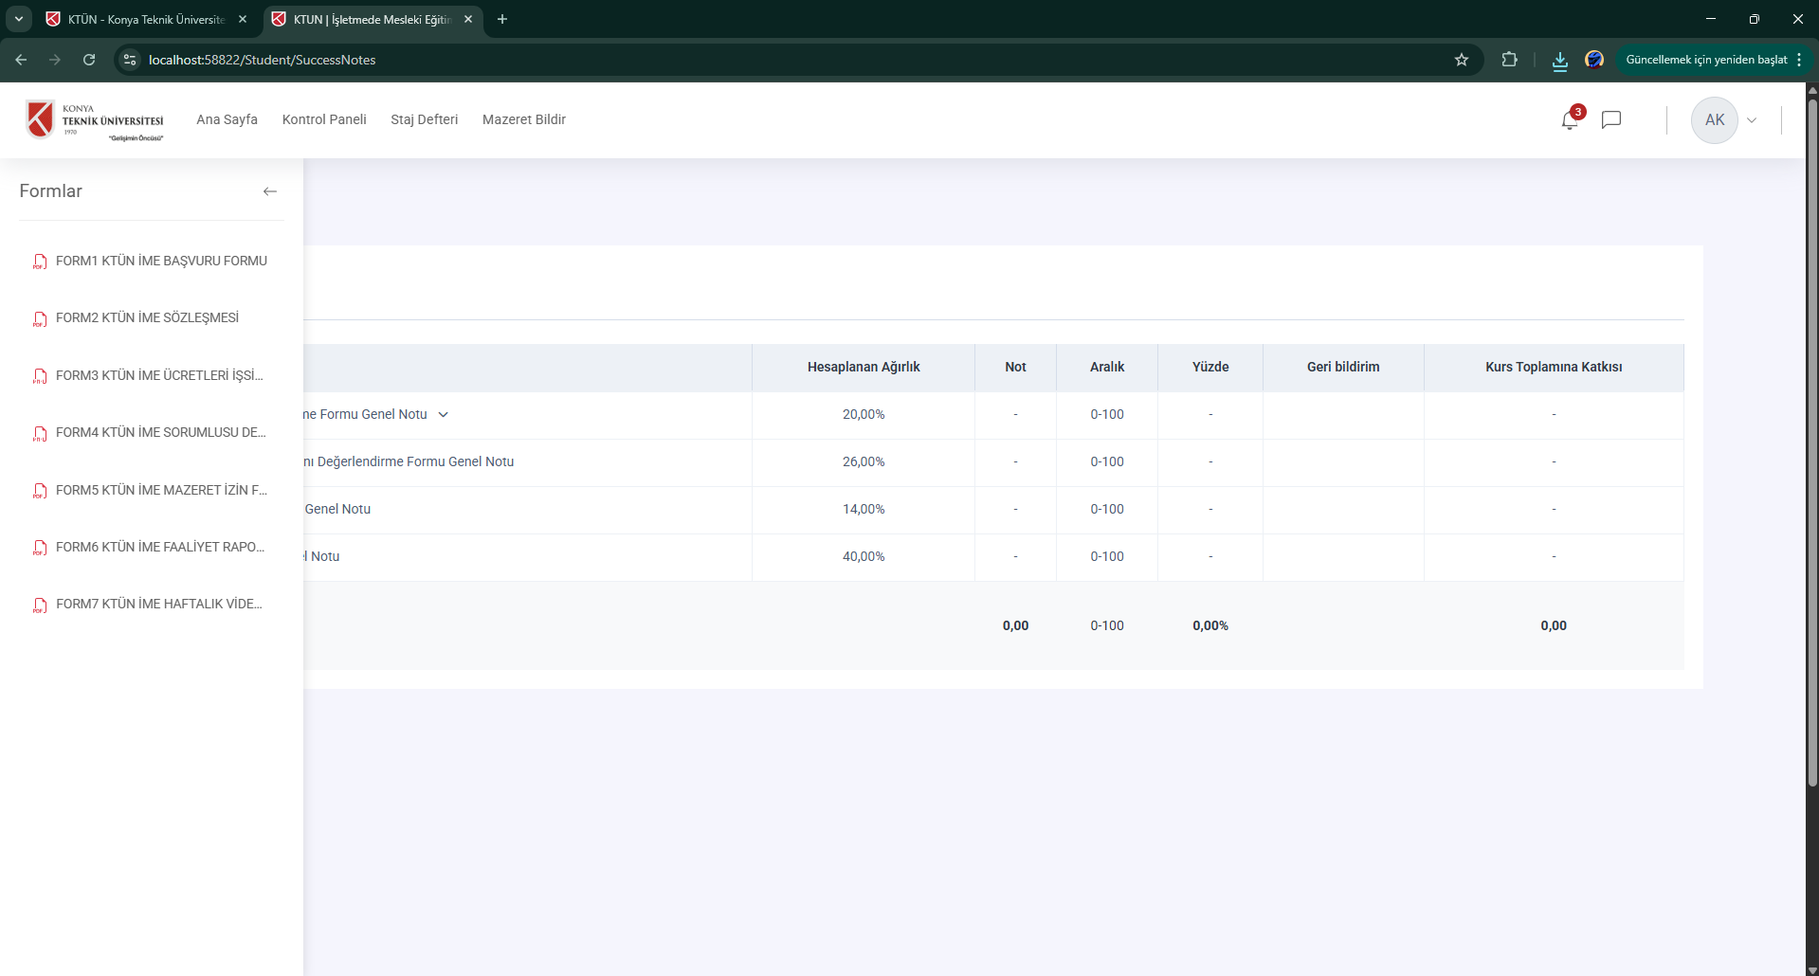Open FORM1 KTÜN İME BAŞVURU FORMU
This screenshot has width=1819, height=976.
[161, 261]
